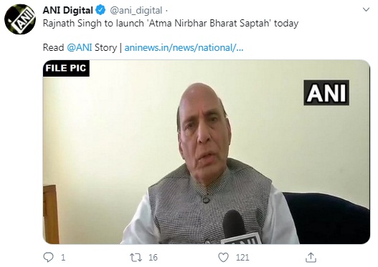Click the FILE PIC label on the image
378x267 pixels.
coord(66,68)
